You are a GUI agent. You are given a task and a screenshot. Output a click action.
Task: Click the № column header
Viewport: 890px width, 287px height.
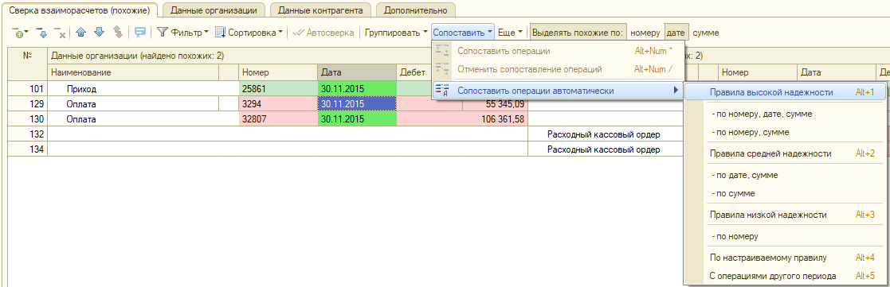point(27,64)
